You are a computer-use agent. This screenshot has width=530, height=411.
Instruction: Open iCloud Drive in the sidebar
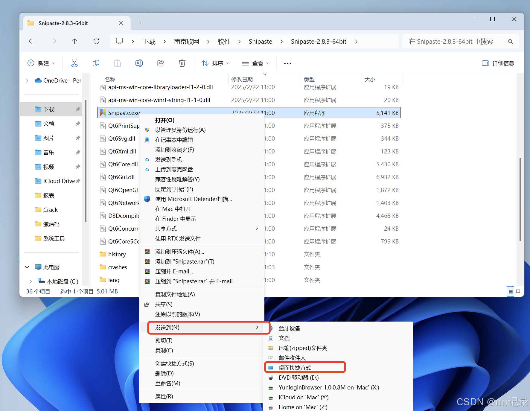click(x=51, y=181)
